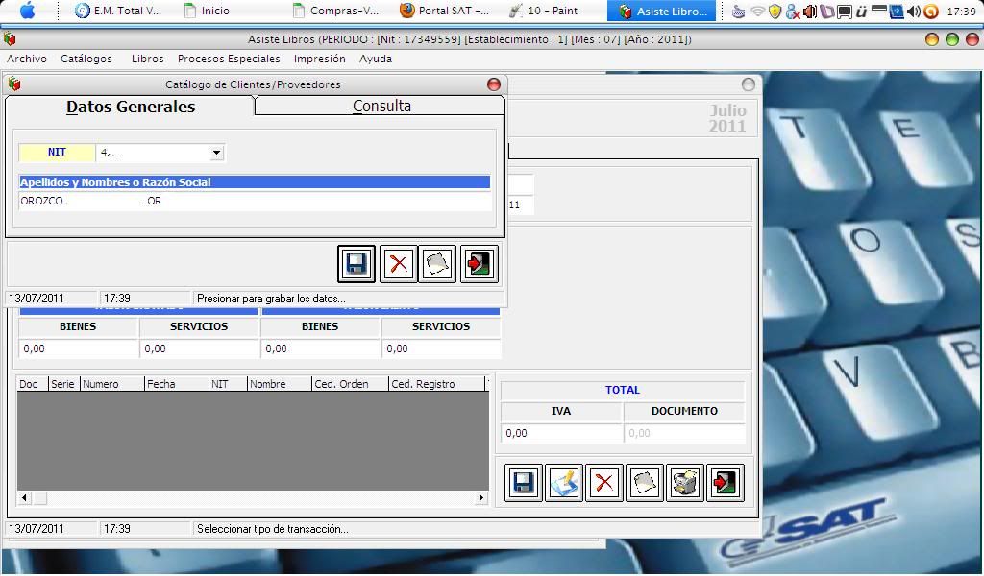The height and width of the screenshot is (576, 984).
Task: Open the Procesos Especiales menu
Action: [229, 59]
